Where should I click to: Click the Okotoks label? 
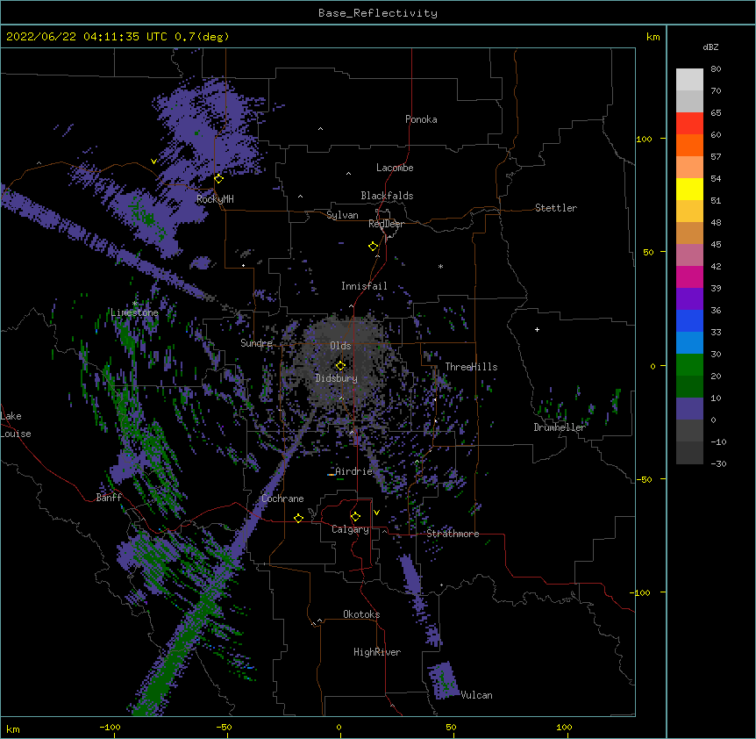[361, 614]
